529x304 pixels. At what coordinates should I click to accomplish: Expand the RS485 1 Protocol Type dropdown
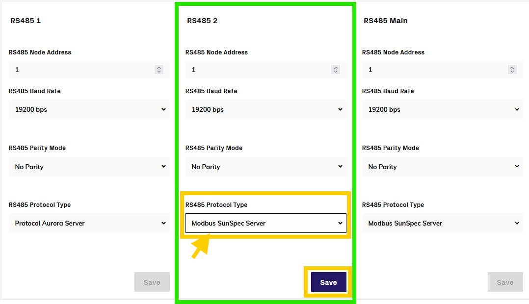tap(89, 223)
